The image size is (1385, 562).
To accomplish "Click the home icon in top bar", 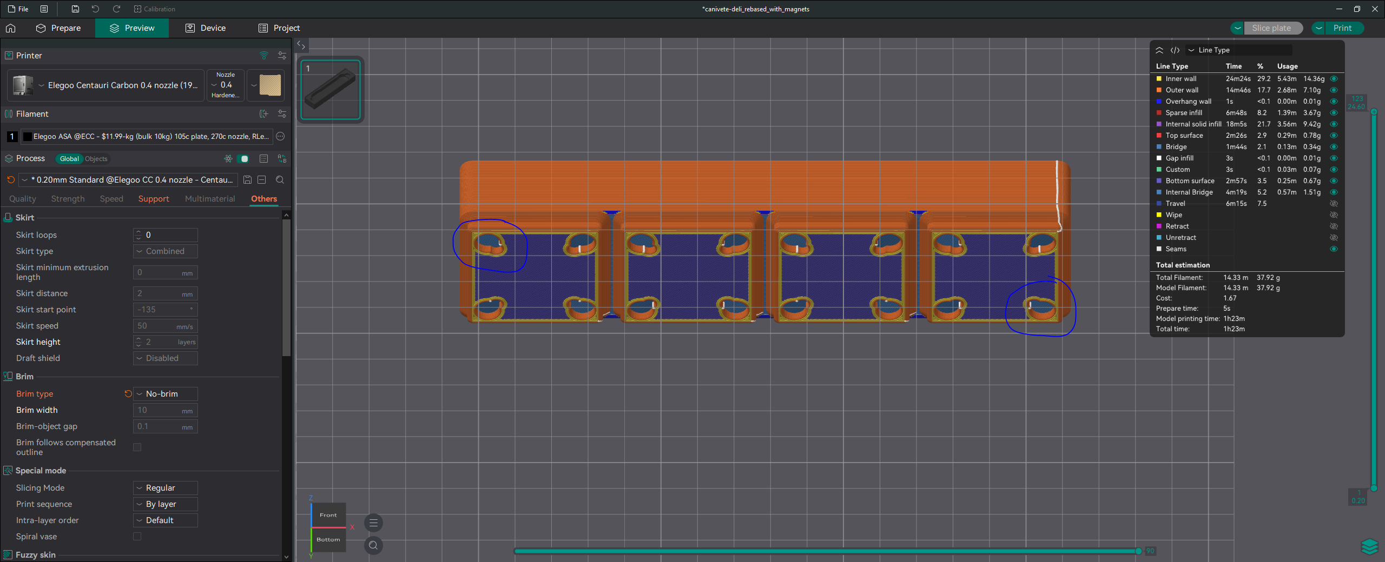I will point(11,28).
